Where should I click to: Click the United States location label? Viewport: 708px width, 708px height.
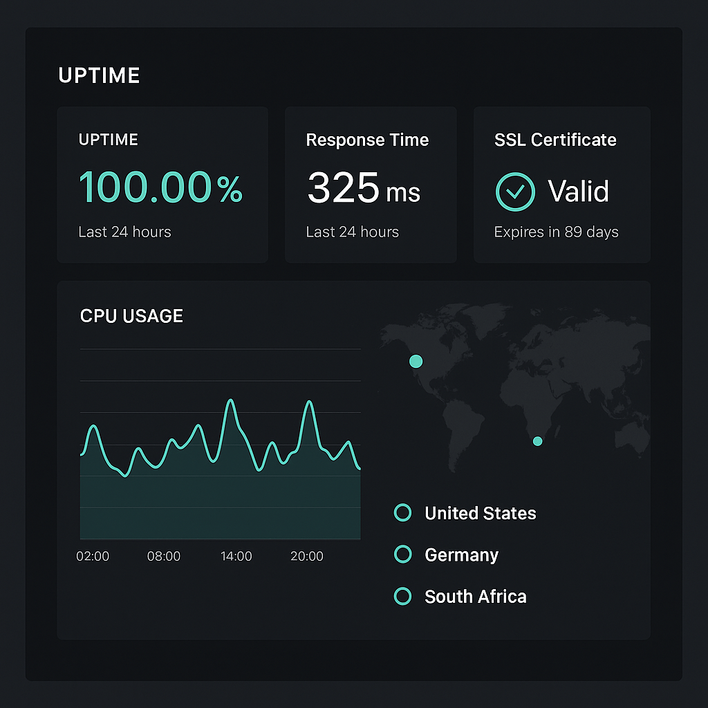pos(481,514)
